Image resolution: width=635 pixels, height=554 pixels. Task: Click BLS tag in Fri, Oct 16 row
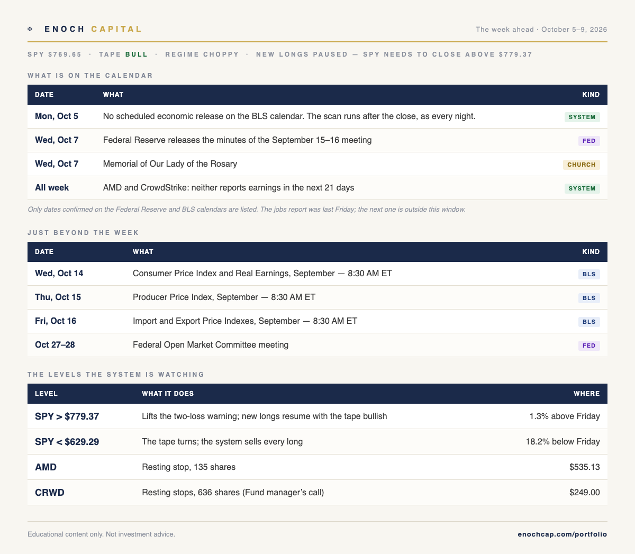(589, 322)
